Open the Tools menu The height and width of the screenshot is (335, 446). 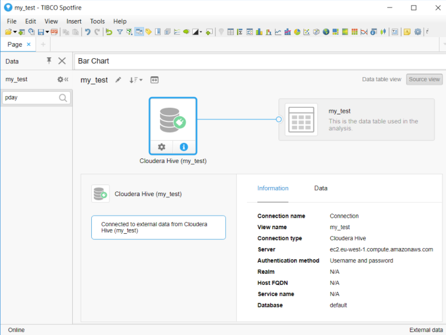click(x=97, y=22)
